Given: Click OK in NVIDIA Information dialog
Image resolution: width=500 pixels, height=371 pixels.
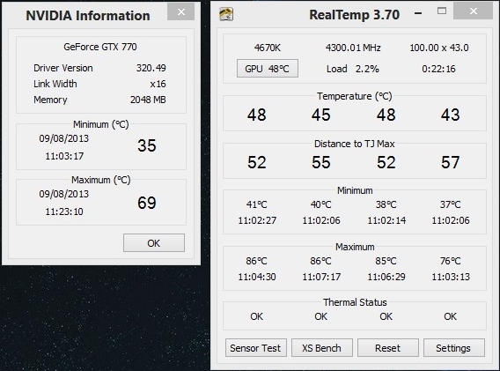Looking at the screenshot, I should [x=154, y=243].
